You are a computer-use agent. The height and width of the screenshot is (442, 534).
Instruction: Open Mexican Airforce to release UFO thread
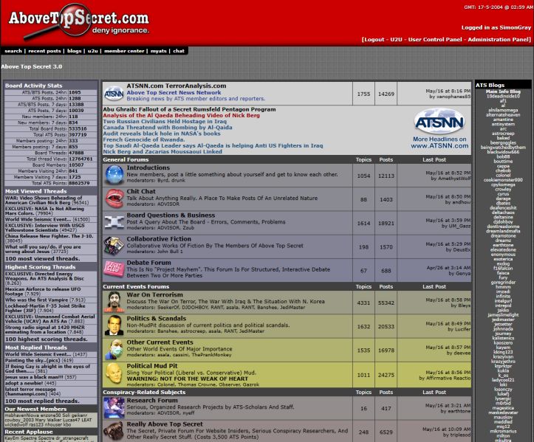click(43, 291)
